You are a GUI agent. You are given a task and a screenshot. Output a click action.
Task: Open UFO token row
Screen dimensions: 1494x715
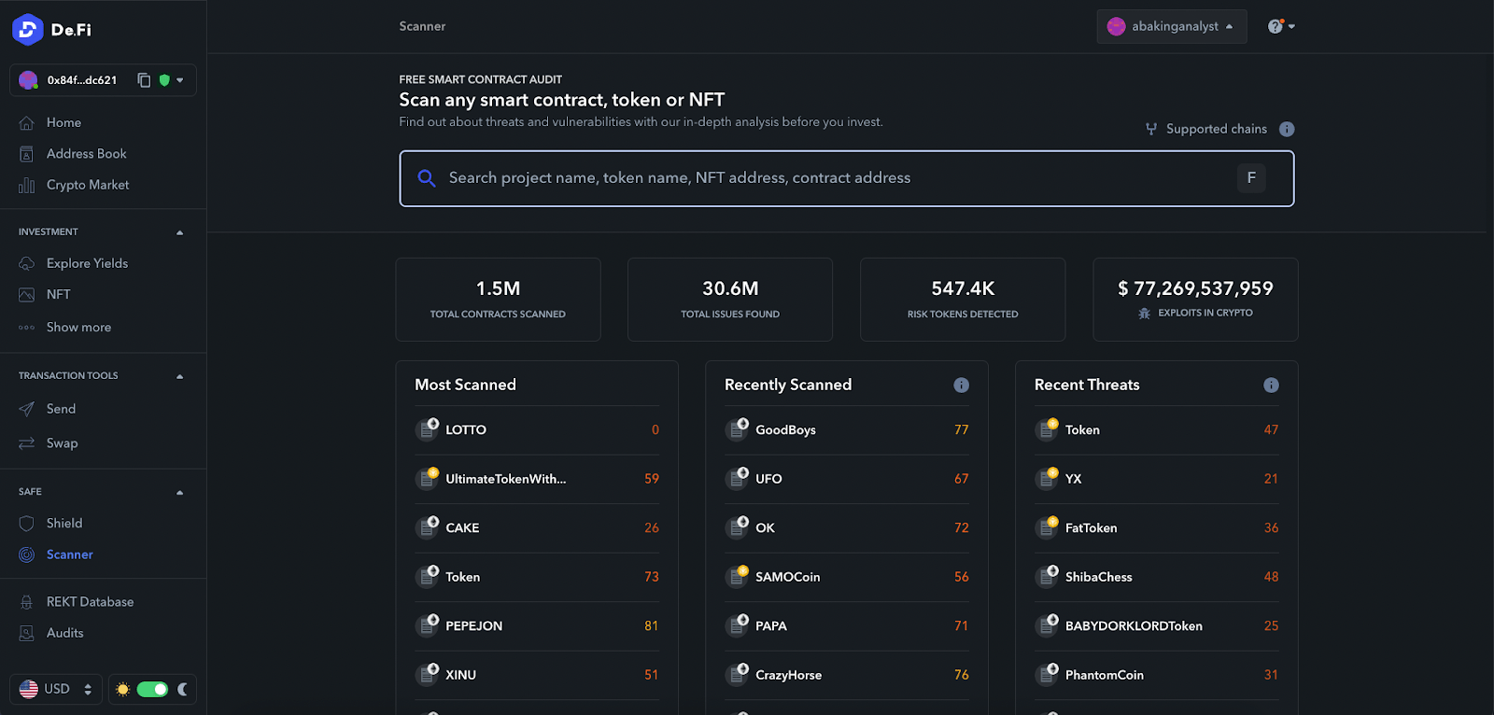pos(847,479)
